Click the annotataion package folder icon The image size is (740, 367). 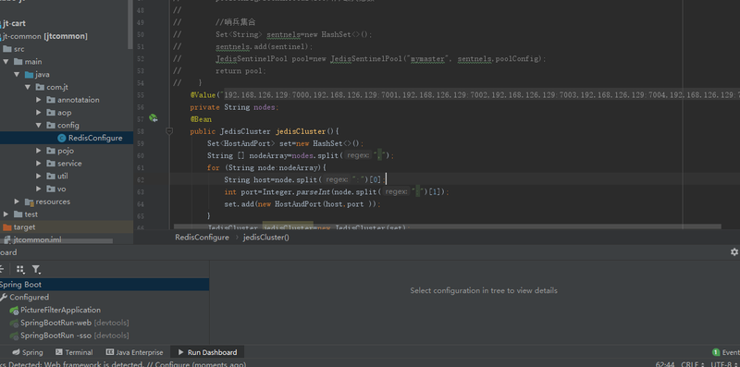(x=51, y=100)
